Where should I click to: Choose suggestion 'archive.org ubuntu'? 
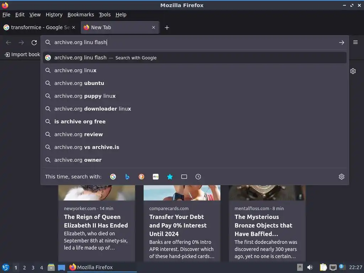(194, 83)
